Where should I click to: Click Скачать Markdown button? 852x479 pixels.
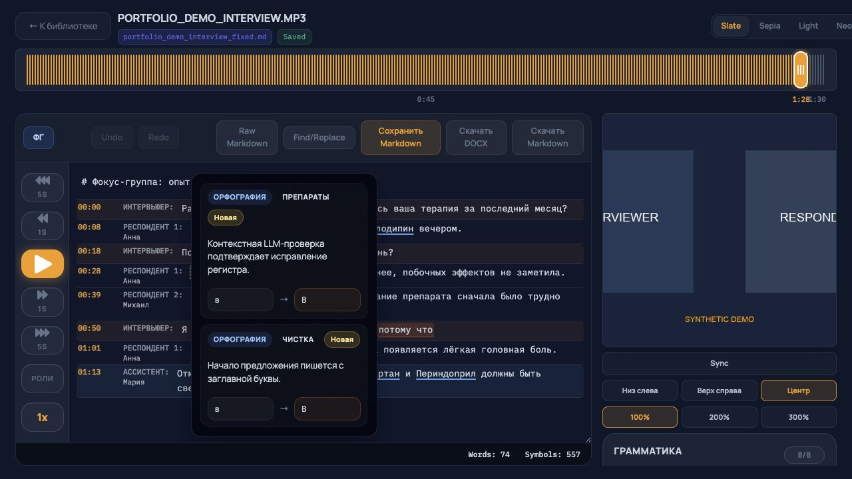pos(548,138)
